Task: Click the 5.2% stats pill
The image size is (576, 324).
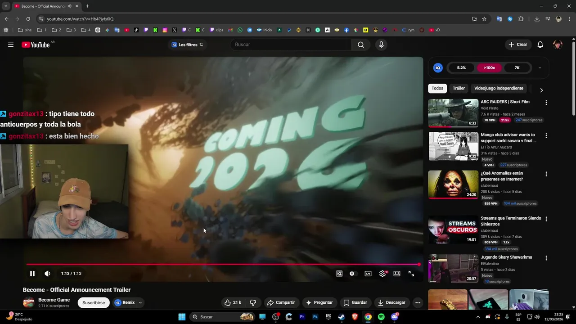Action: coord(461,68)
